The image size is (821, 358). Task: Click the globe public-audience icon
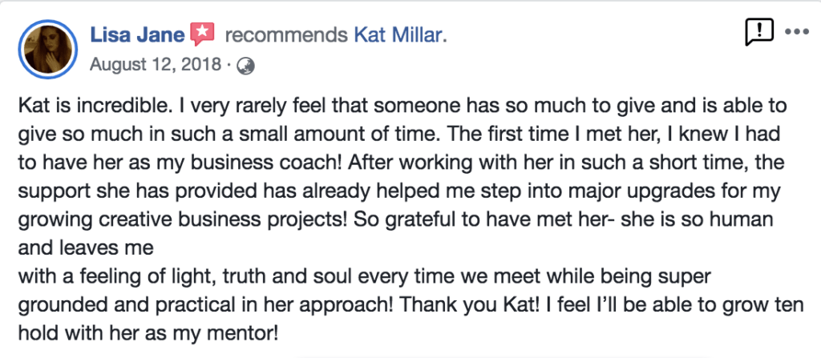245,66
